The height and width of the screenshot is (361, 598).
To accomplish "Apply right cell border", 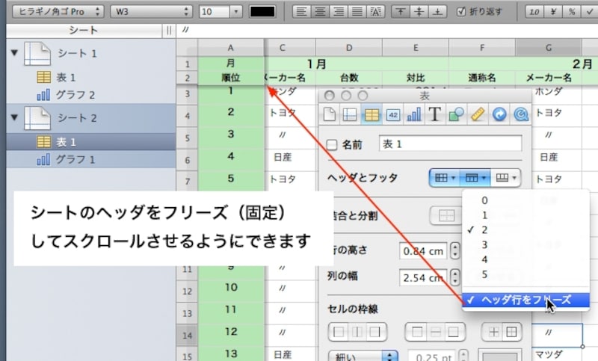I will (376, 332).
